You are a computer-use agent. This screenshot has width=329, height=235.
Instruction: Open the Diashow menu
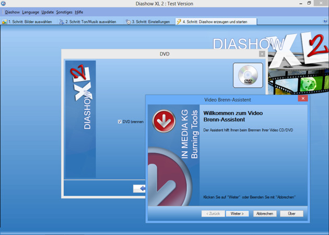(12, 12)
